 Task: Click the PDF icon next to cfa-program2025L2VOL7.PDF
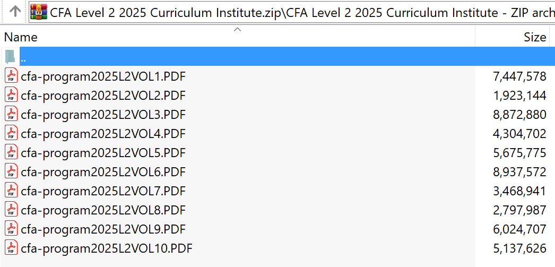click(11, 191)
